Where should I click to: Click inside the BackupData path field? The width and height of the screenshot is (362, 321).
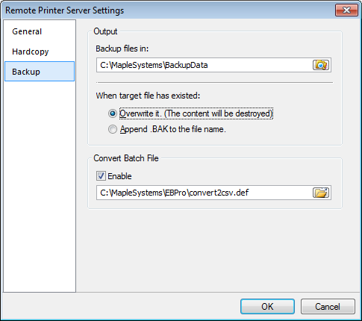(204, 65)
